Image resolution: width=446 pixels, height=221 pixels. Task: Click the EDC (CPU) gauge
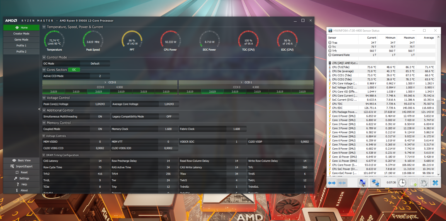(287, 41)
